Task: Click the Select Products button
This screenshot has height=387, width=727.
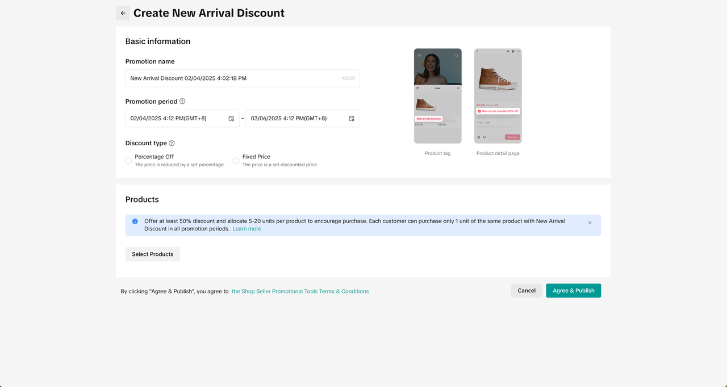Action: click(152, 254)
